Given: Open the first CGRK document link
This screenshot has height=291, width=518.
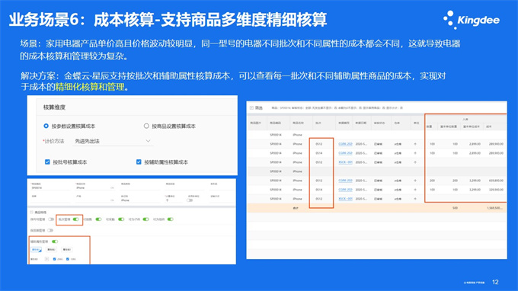Looking at the screenshot, I should pyautogui.click(x=345, y=144).
